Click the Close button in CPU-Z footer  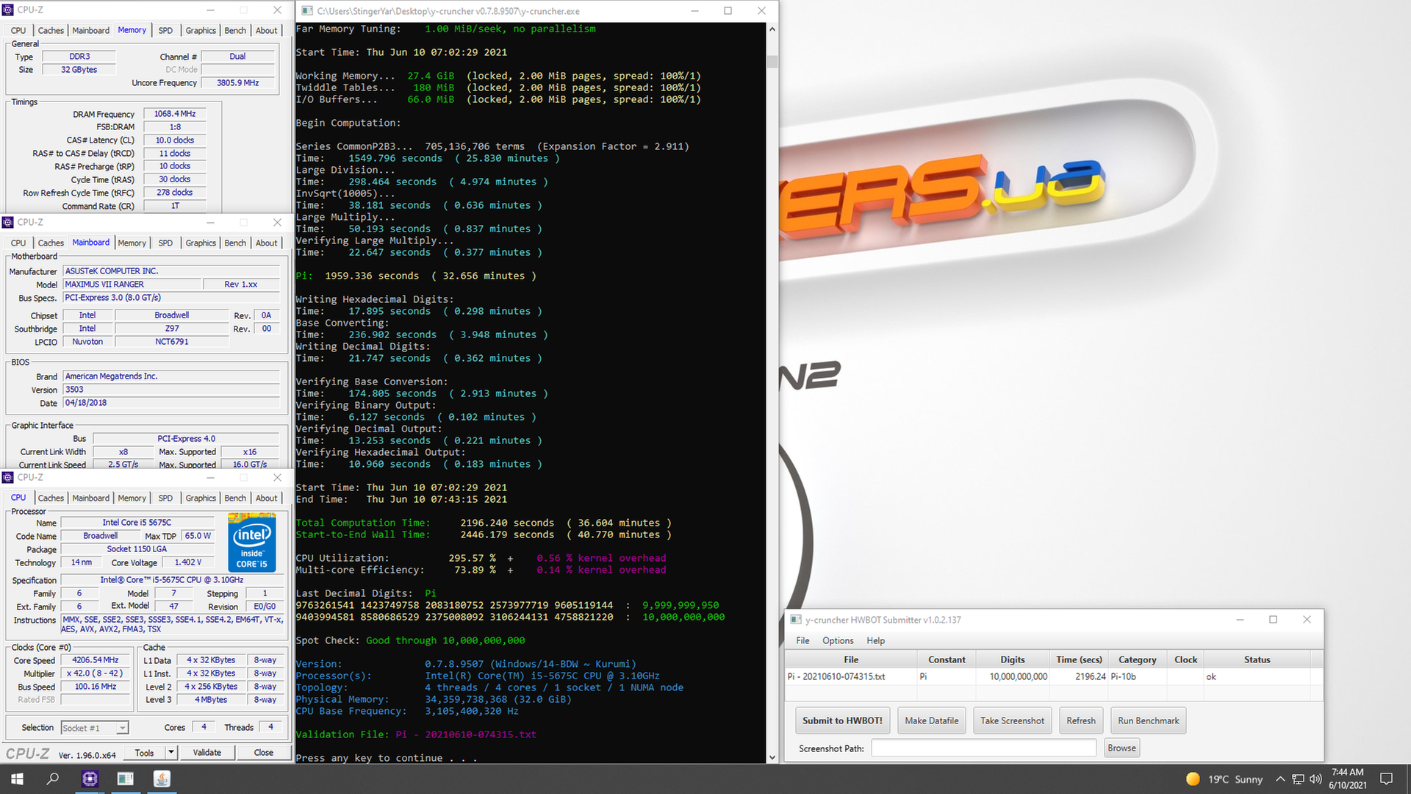263,752
